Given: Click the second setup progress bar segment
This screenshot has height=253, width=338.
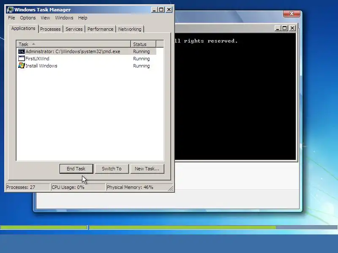Looking at the screenshot, I should pos(213,227).
